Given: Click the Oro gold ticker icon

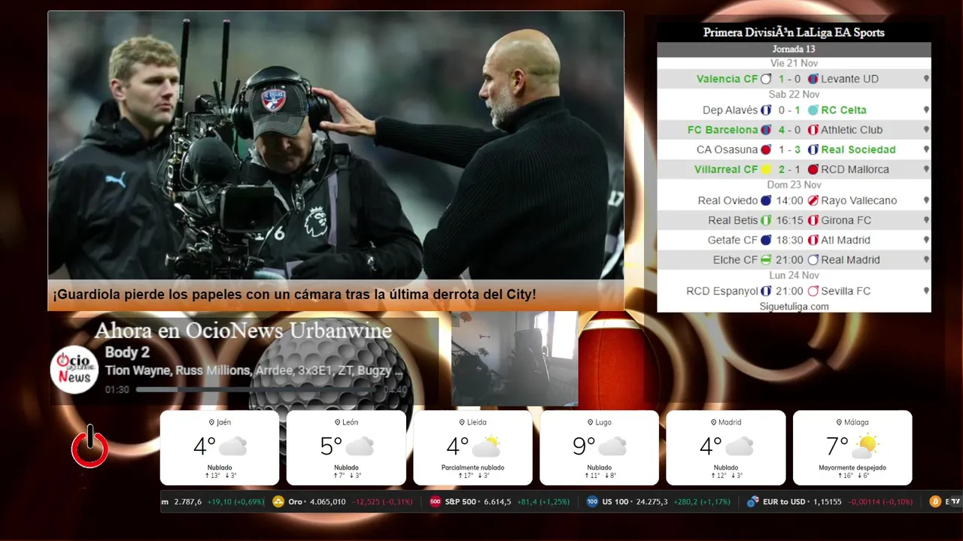Looking at the screenshot, I should [278, 502].
